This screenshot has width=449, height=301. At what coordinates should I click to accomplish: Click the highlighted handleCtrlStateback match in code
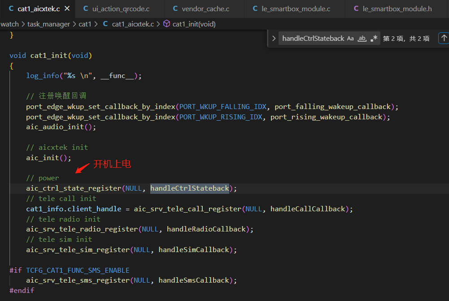(x=190, y=188)
